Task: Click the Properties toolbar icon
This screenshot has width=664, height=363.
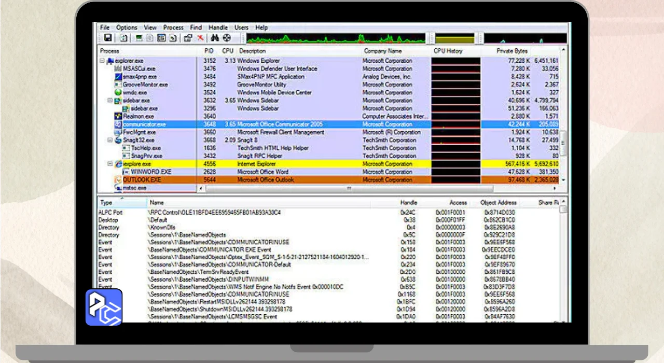Action: coord(188,38)
